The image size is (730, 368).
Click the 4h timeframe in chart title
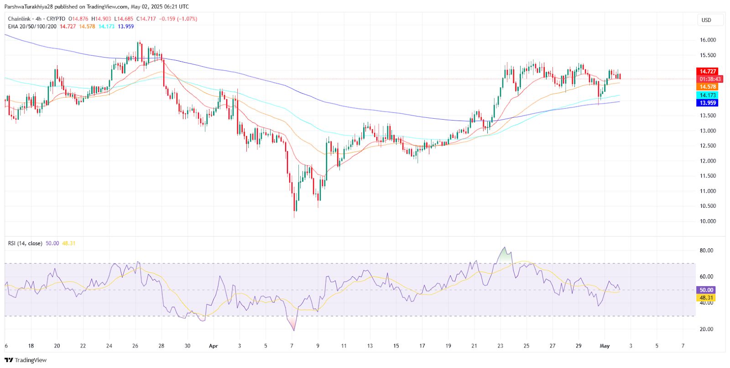coord(38,19)
